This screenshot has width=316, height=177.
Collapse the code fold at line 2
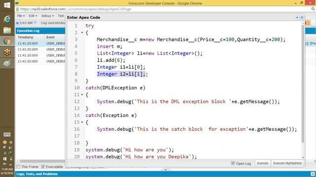tap(82, 32)
